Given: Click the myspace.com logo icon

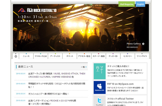Looking at the screenshot, I should (x=100, y=87).
